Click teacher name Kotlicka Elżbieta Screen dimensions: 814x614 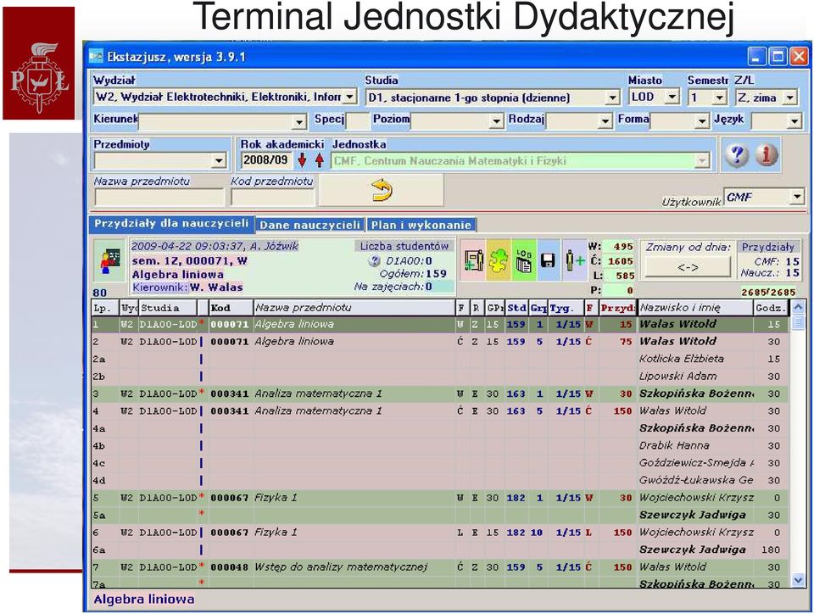click(682, 359)
